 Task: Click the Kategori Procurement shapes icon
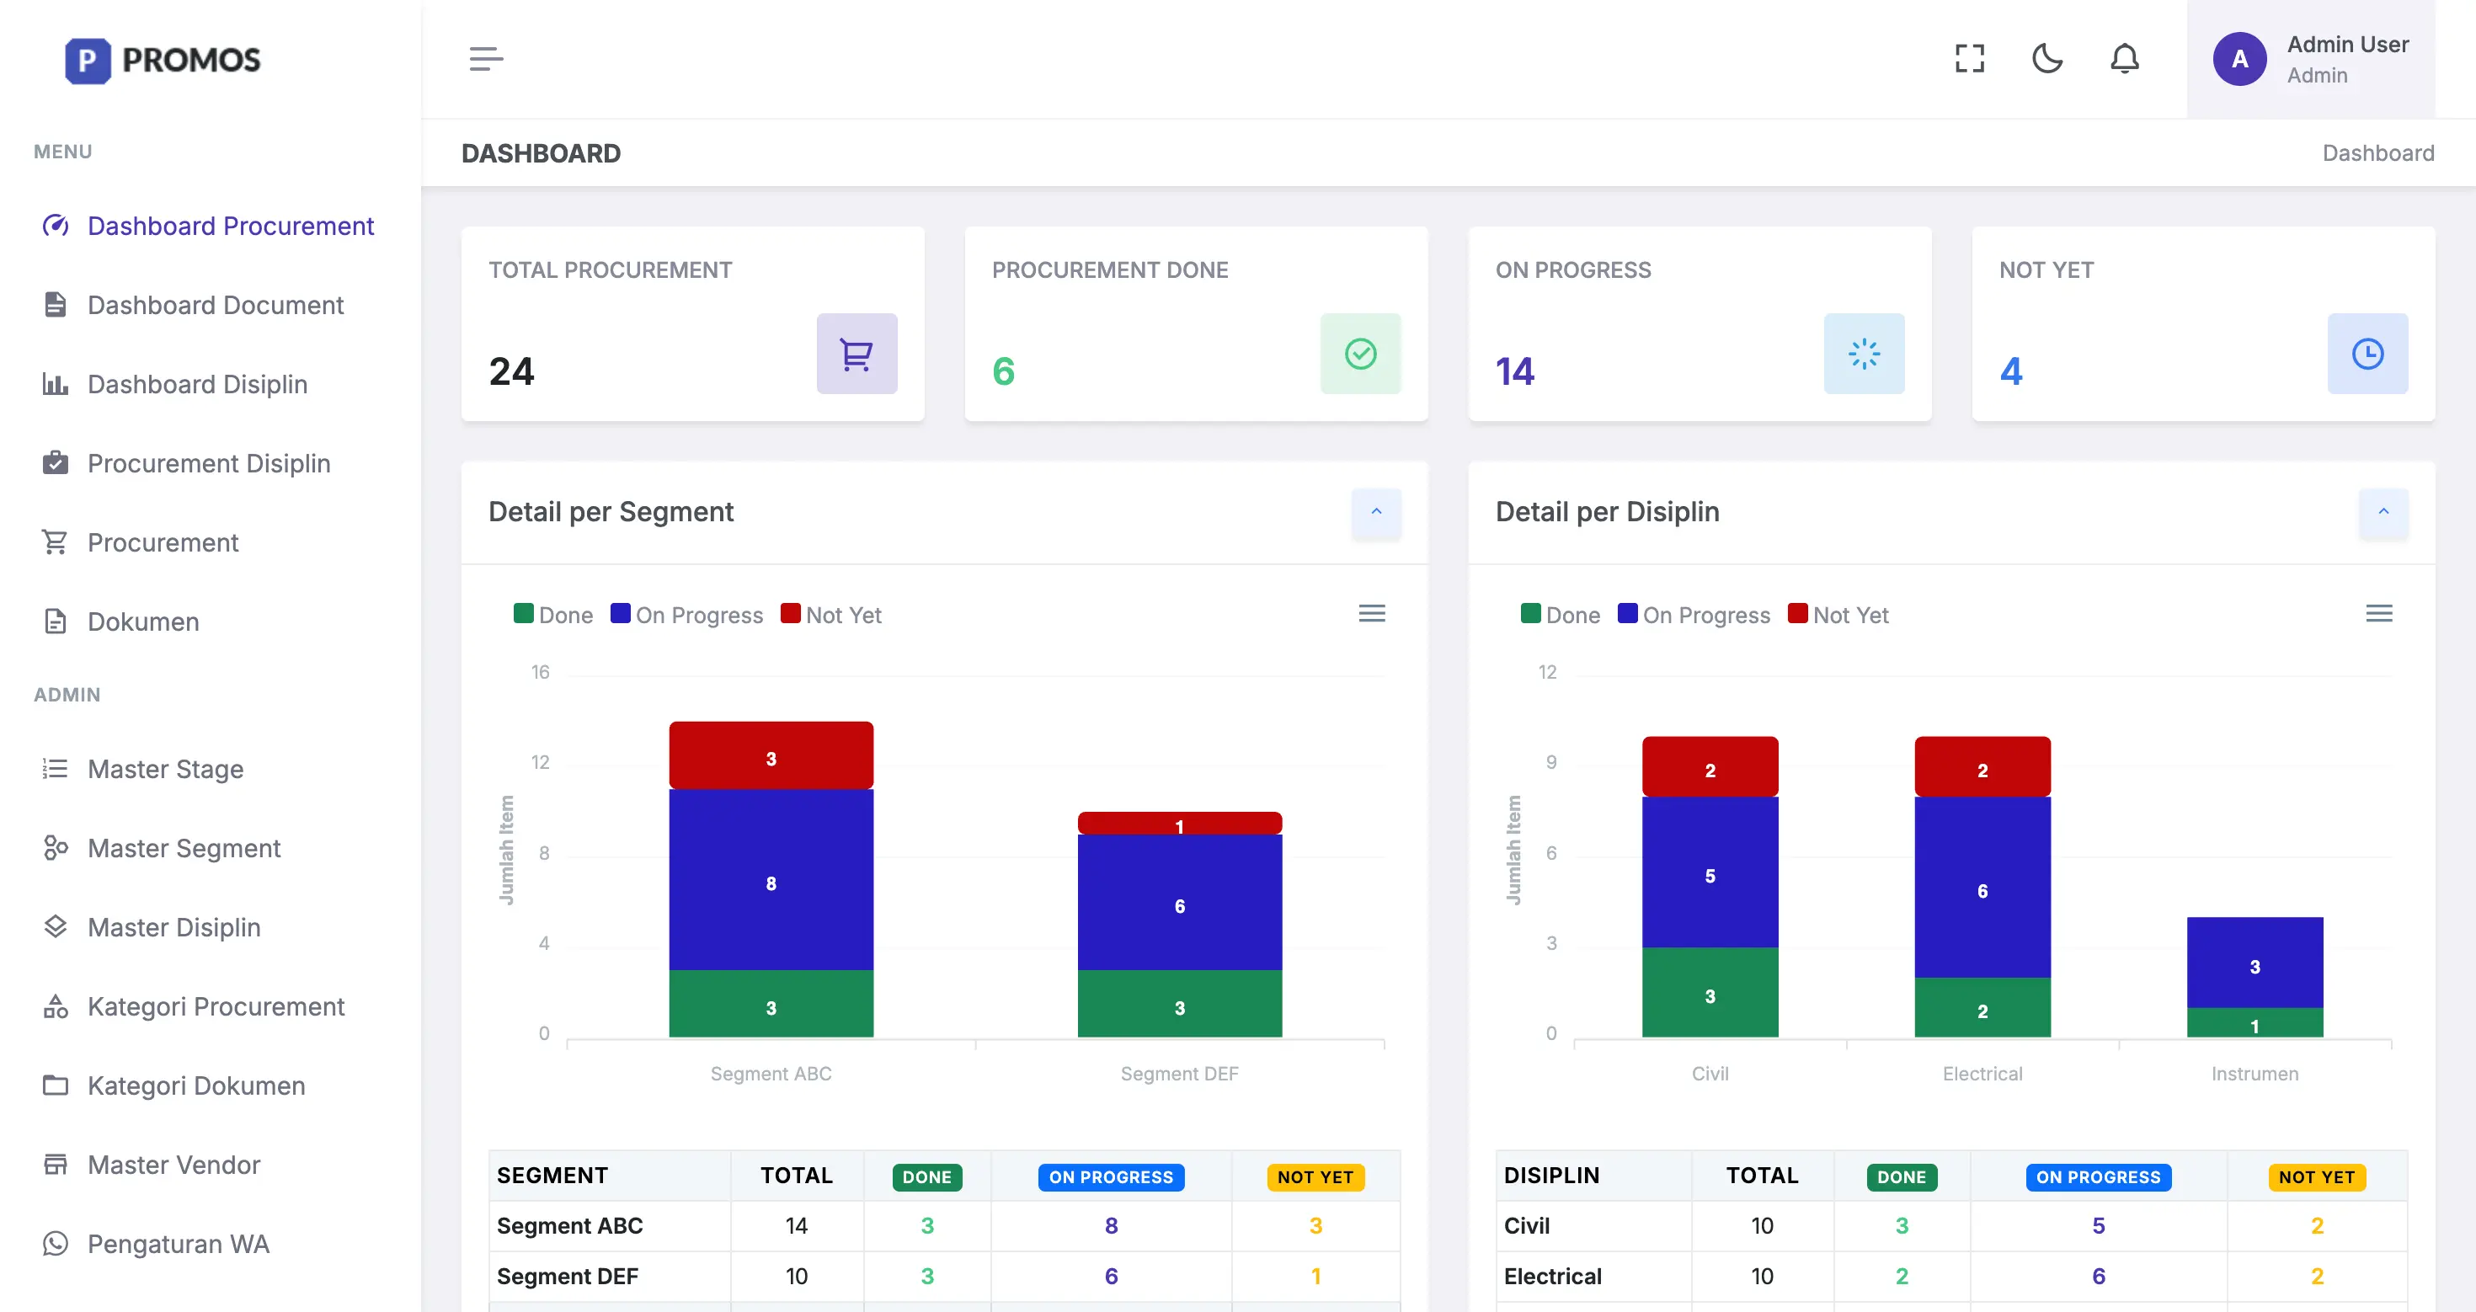tap(56, 1006)
